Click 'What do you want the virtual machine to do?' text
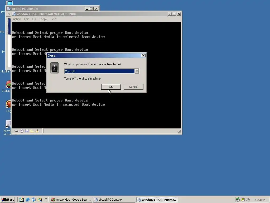 tap(93, 64)
